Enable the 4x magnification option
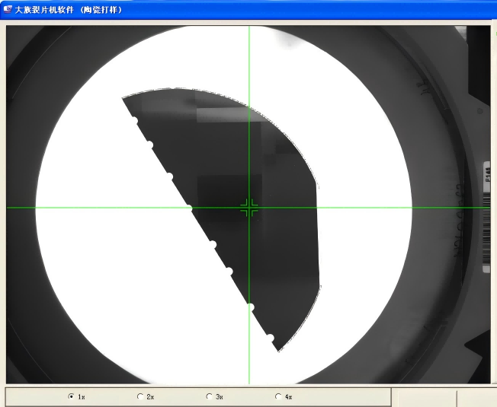Screen dimensions: 497x407 [278, 396]
